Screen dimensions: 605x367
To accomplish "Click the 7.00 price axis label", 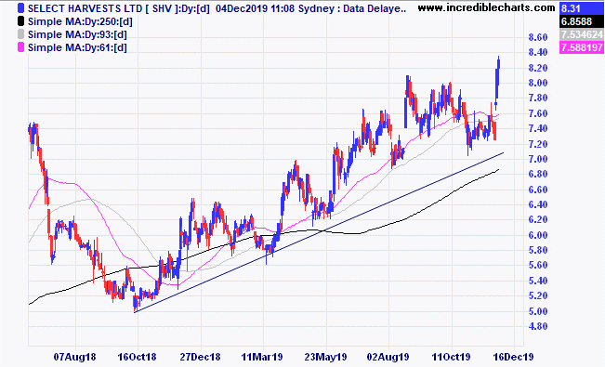I will click(x=538, y=159).
